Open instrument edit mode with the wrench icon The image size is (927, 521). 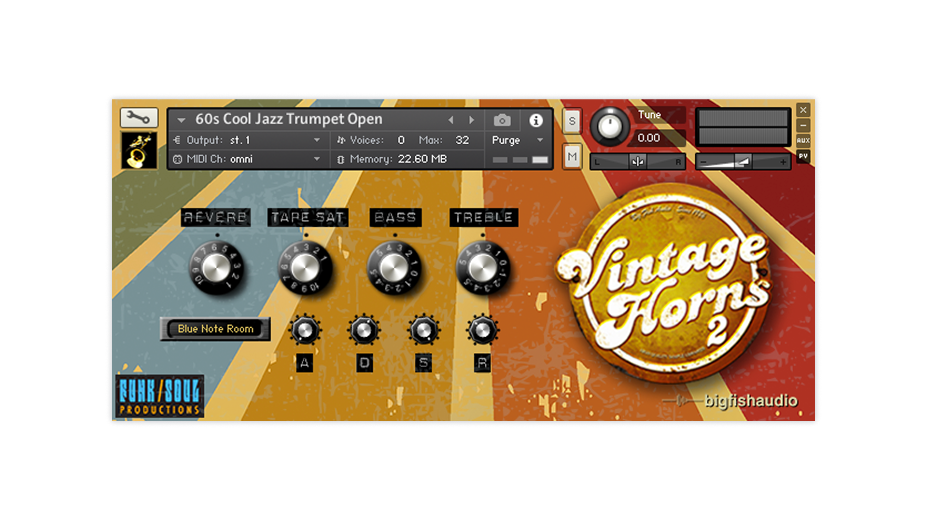(139, 117)
